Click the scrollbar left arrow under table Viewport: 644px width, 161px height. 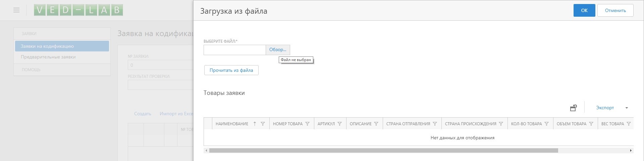pyautogui.click(x=206, y=151)
